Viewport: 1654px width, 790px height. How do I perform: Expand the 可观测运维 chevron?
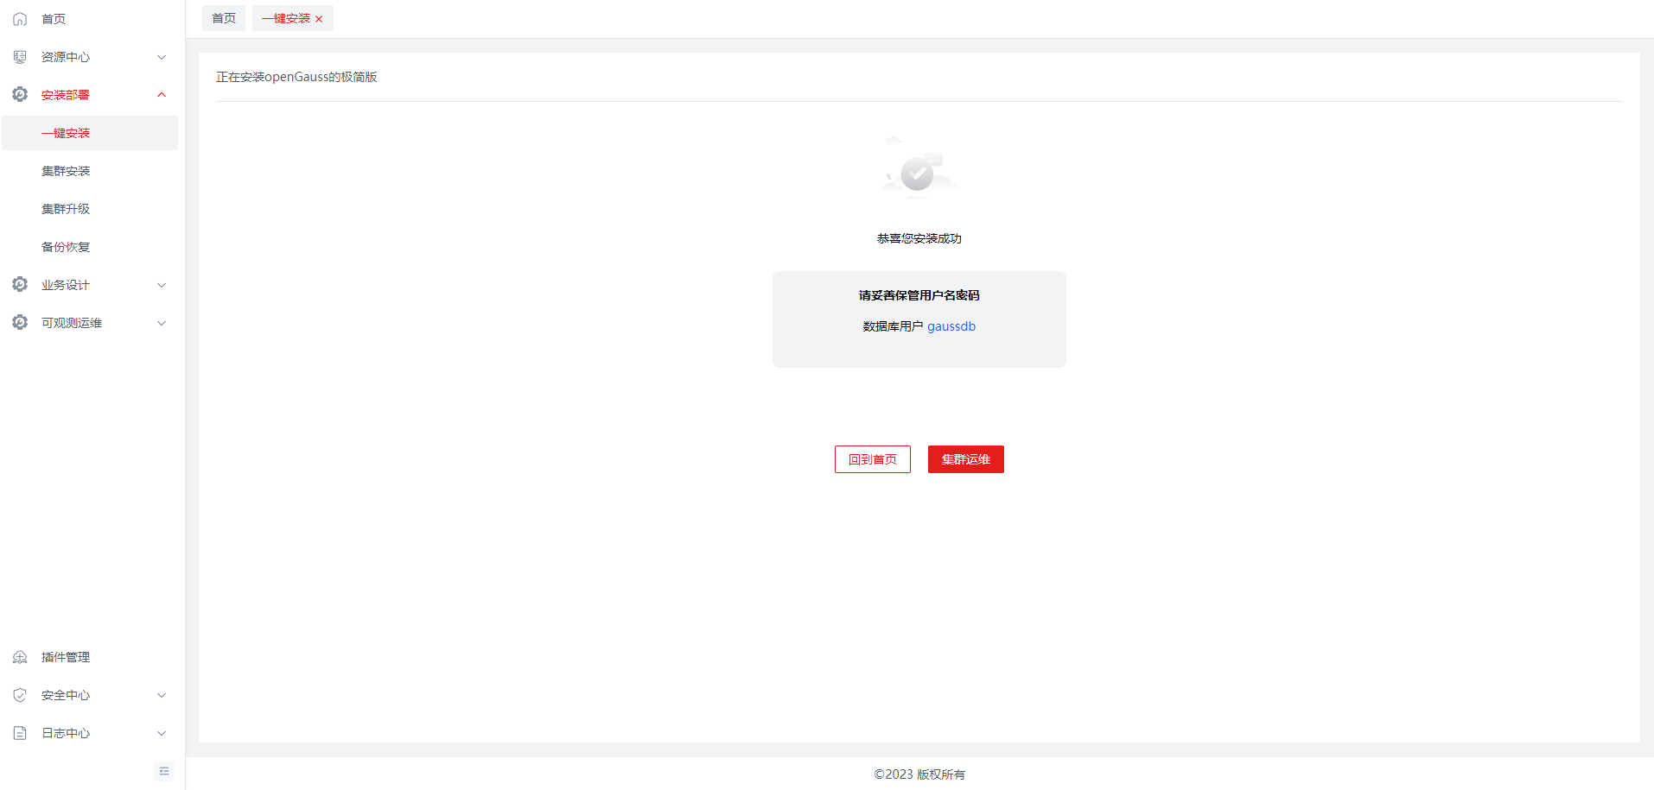(x=162, y=323)
